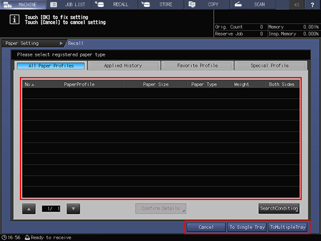Click the COPY documents icon

click(x=192, y=4)
